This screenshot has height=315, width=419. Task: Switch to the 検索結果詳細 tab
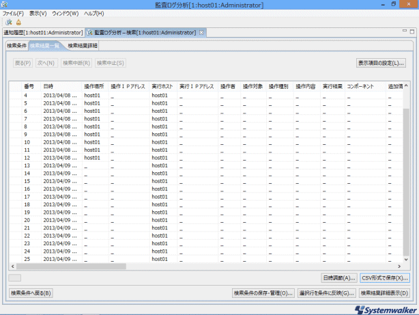[83, 46]
